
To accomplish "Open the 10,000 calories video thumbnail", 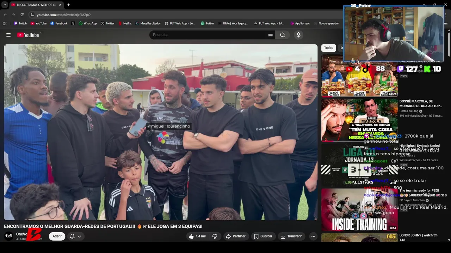I will pyautogui.click(x=359, y=76).
